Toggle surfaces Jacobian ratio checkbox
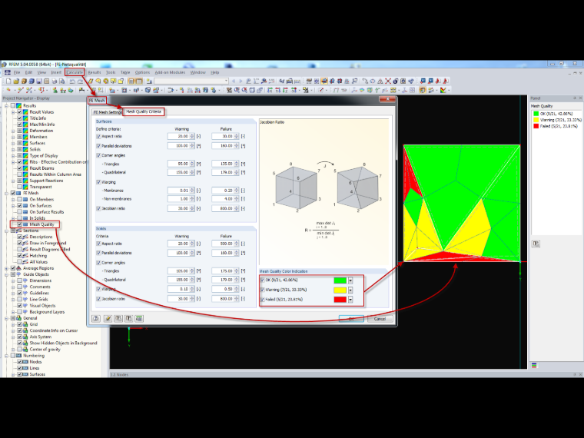The height and width of the screenshot is (438, 584). (98, 208)
